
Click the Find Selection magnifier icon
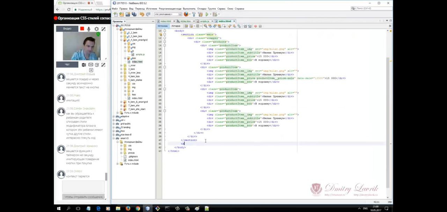tap(205, 26)
